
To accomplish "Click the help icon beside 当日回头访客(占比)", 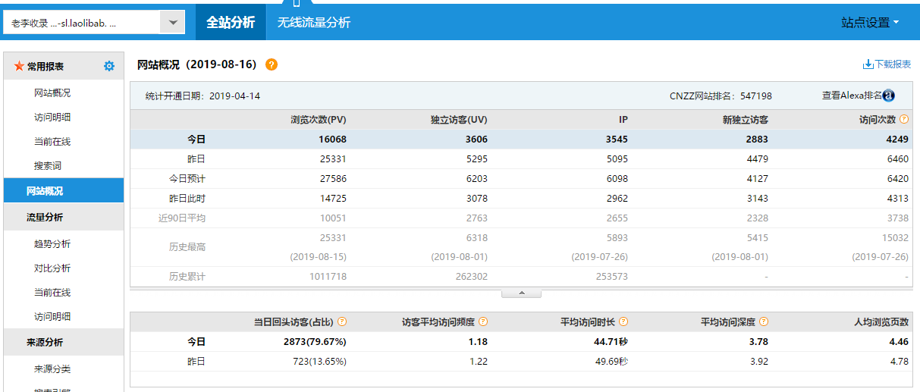I will [342, 321].
